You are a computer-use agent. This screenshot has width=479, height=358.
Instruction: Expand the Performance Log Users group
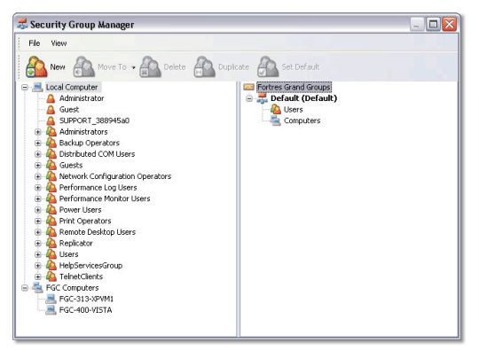click(38, 188)
